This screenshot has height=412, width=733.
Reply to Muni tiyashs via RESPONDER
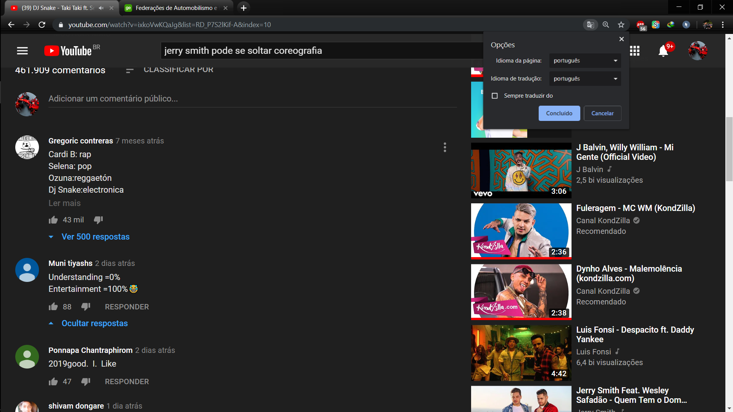127,307
